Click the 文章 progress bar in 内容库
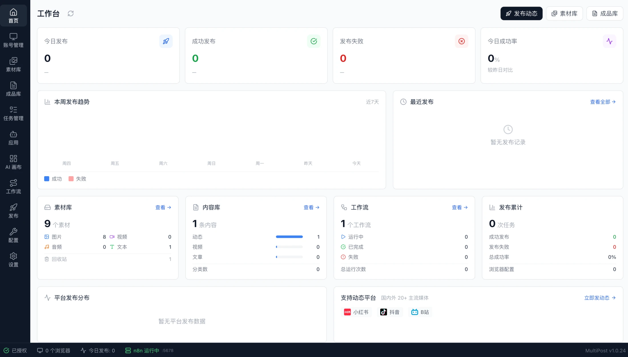The image size is (628, 357). click(x=289, y=257)
